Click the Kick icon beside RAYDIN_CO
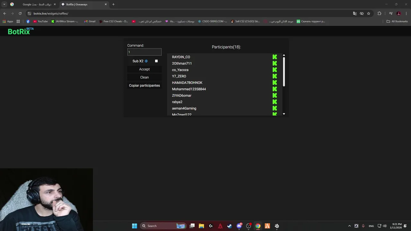The height and width of the screenshot is (231, 411). point(275,57)
